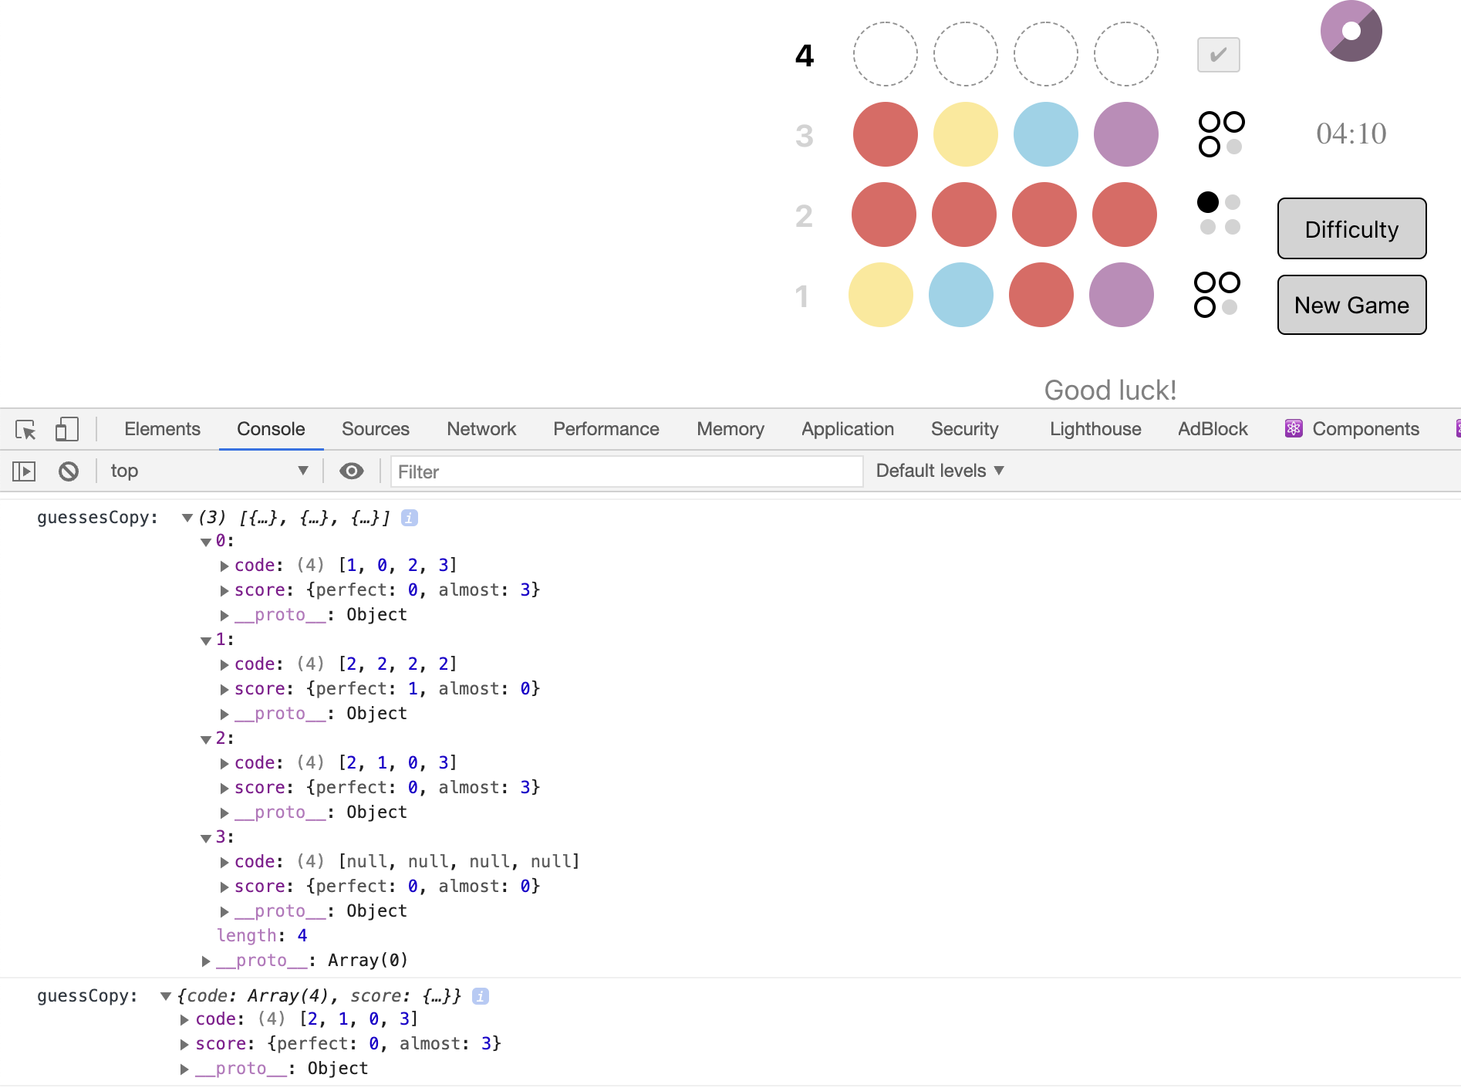Screen dimensions: 1461x1088
Task: Collapse entry 2 in the guessesCopy array
Action: coord(205,738)
